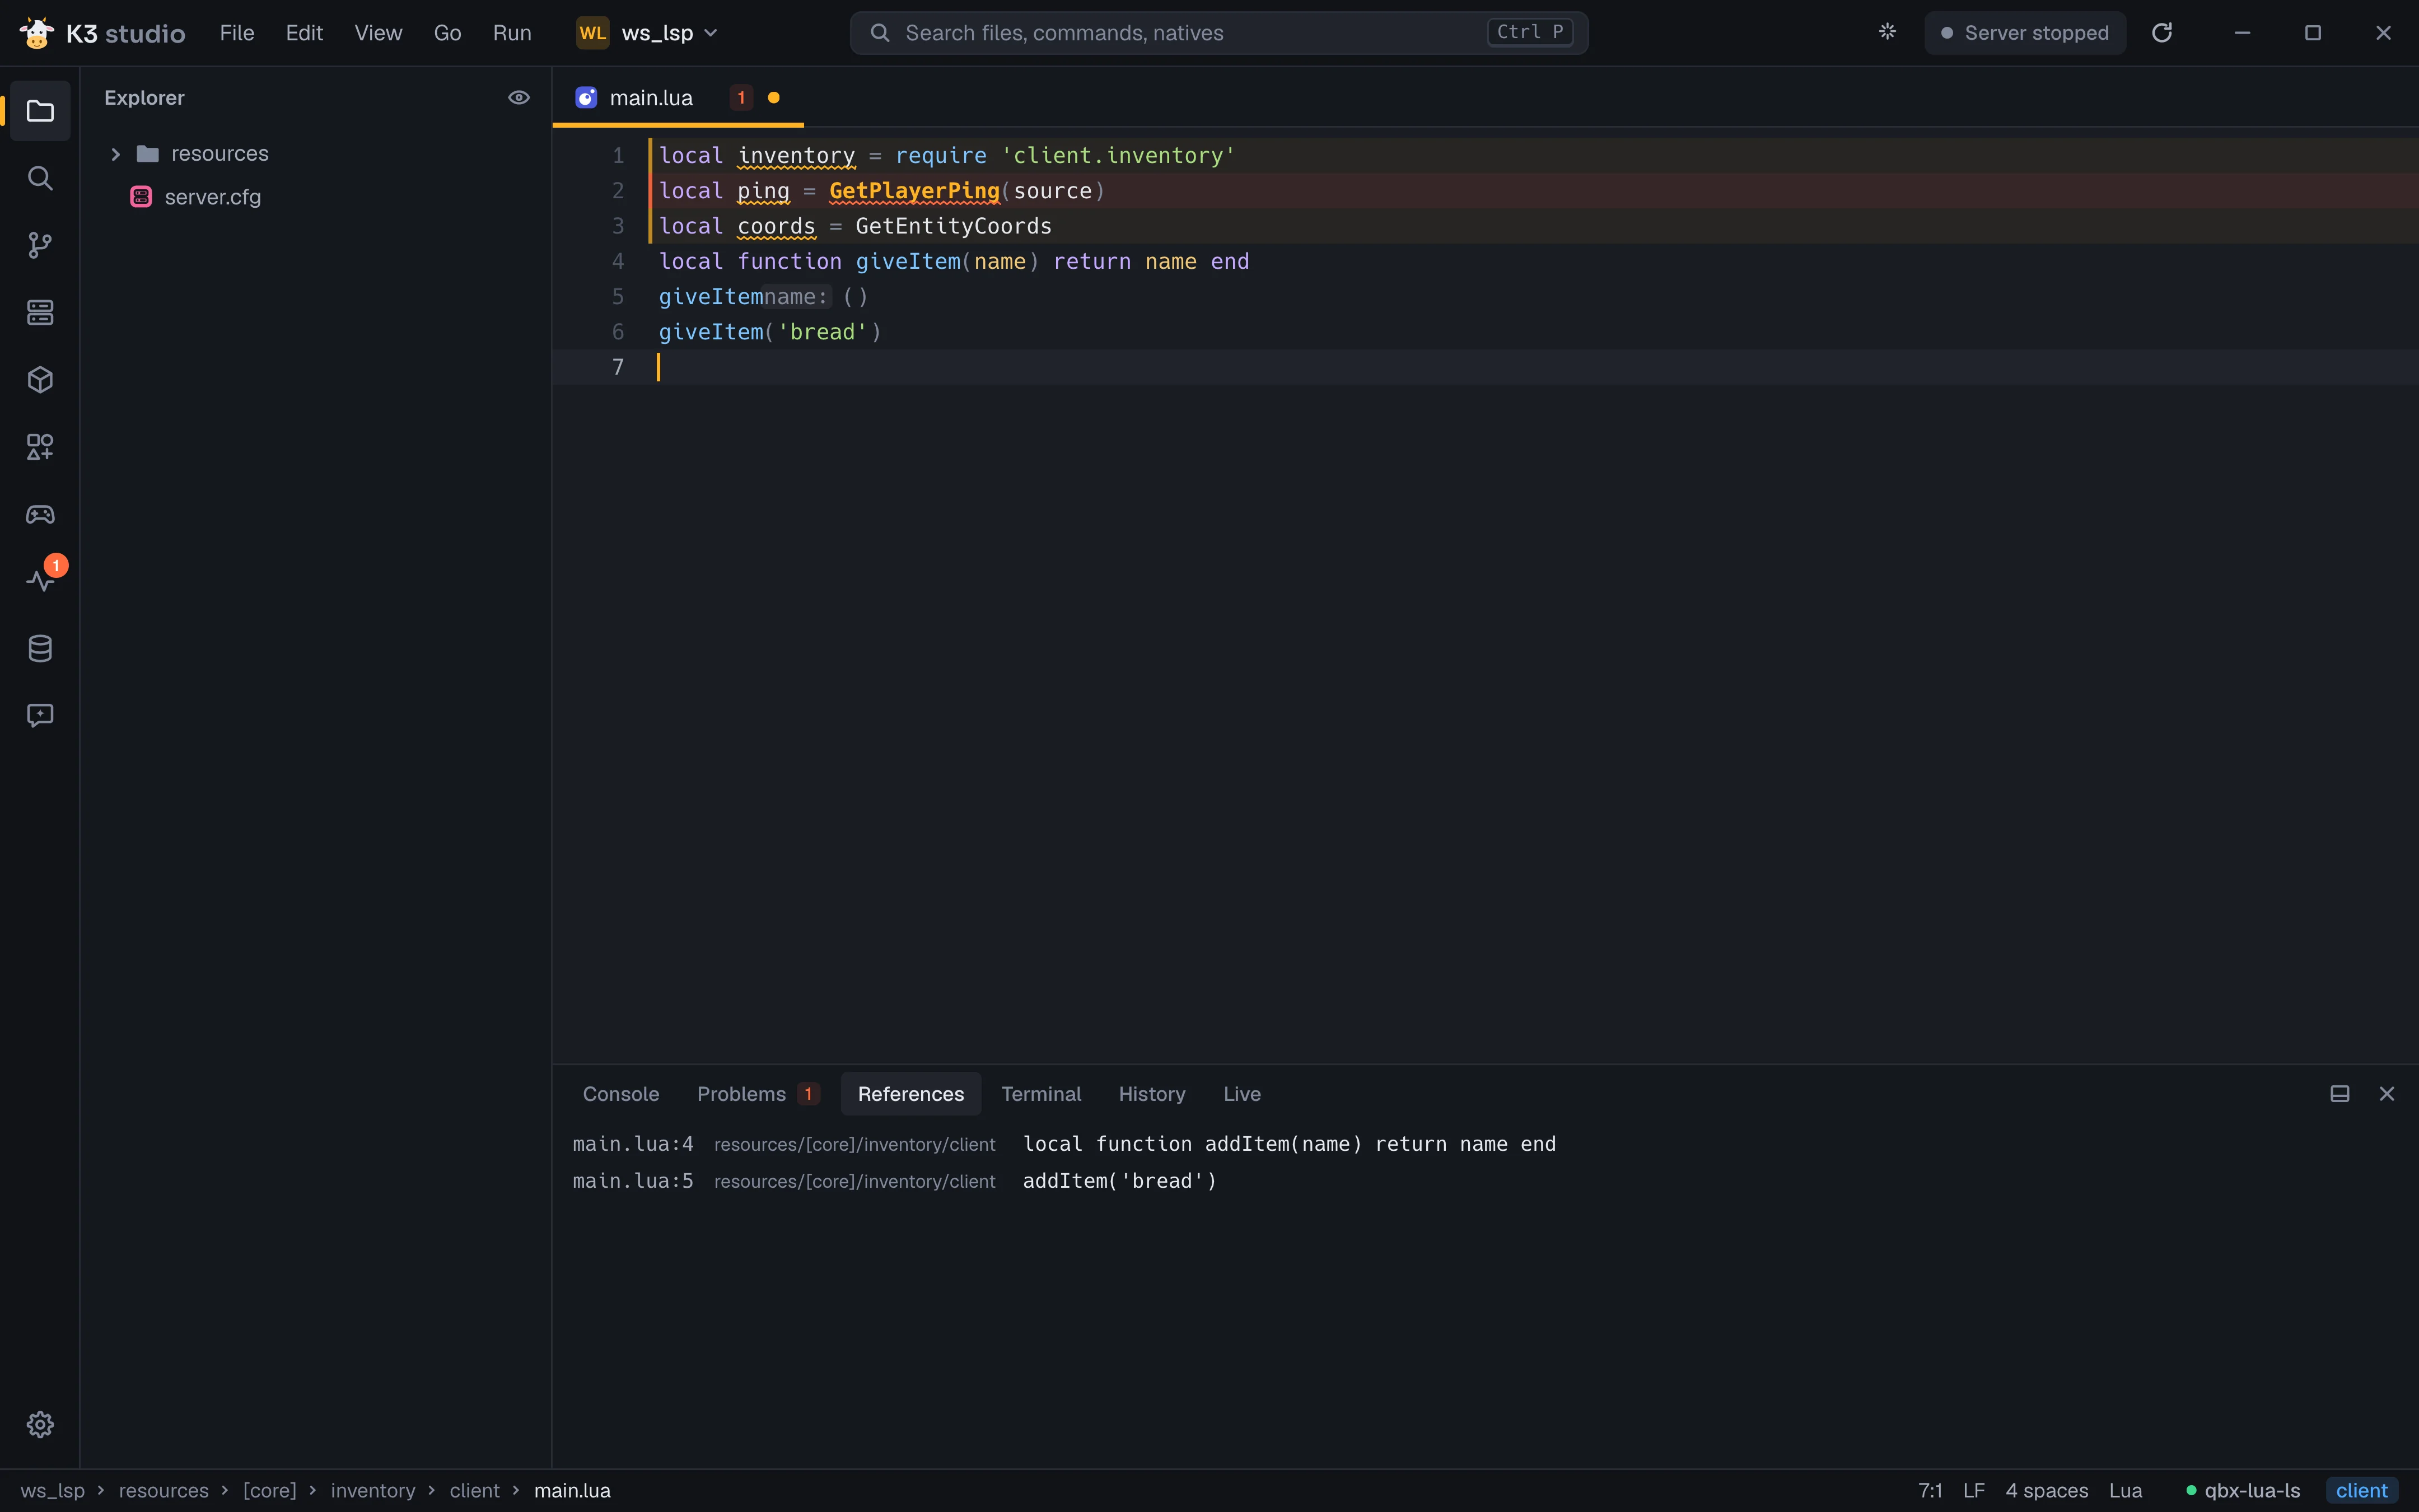Screen dimensions: 2419x1512
Task: Open the Gamepad icon in the sidebar
Action: tap(40, 514)
